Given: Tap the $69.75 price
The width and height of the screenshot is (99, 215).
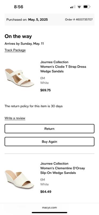Looking at the screenshot, I should point(45,90).
